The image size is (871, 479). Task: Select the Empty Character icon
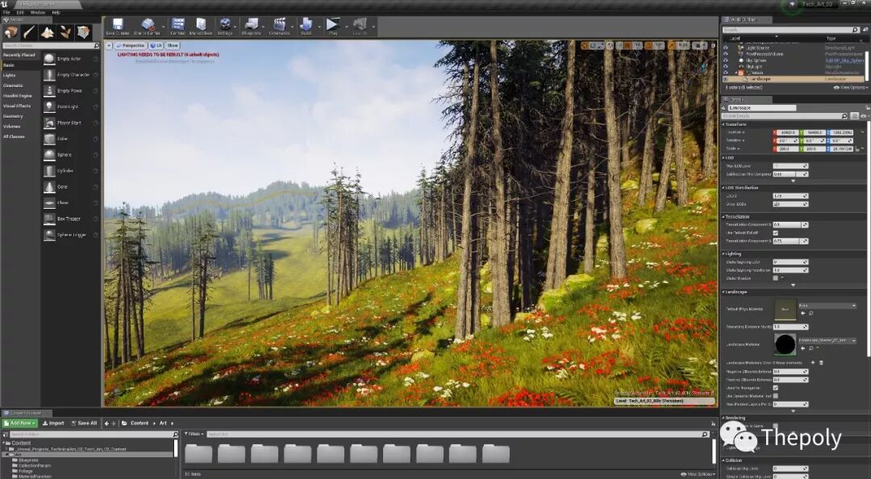(x=49, y=75)
